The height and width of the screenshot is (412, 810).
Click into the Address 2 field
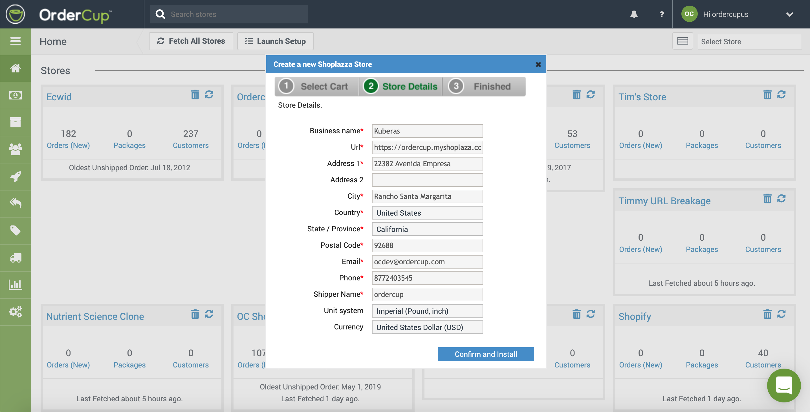(x=427, y=180)
